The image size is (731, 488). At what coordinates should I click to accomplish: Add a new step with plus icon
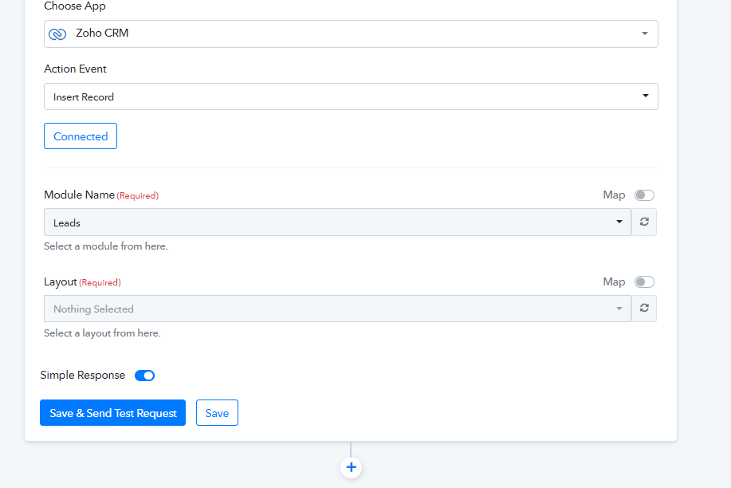(x=351, y=467)
